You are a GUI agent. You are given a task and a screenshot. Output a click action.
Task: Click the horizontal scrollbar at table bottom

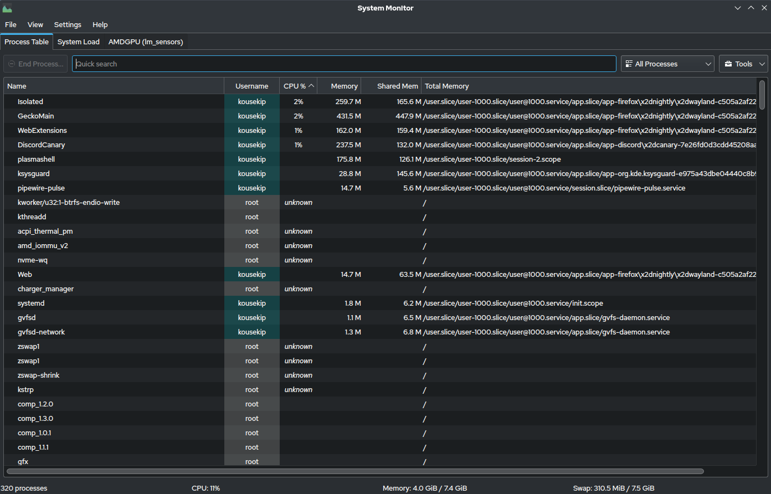point(354,471)
